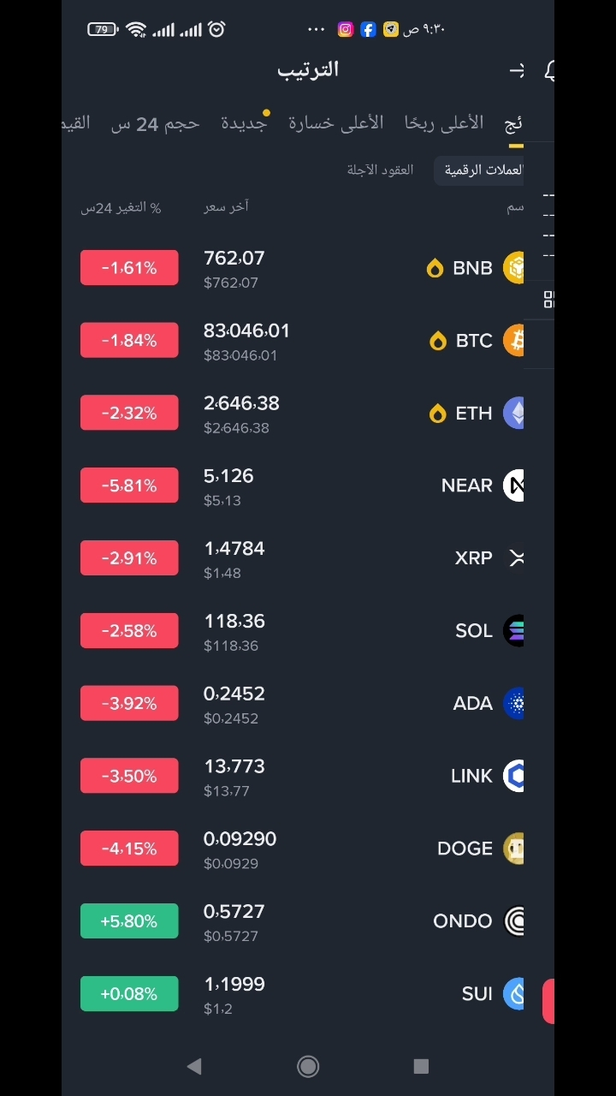Tap the Cardano ADA logo icon
This screenshot has height=1096, width=616.
[513, 703]
